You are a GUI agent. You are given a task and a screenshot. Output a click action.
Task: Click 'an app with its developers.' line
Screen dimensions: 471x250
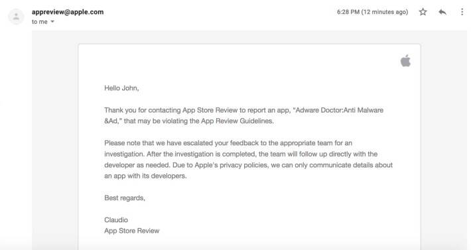coord(145,176)
